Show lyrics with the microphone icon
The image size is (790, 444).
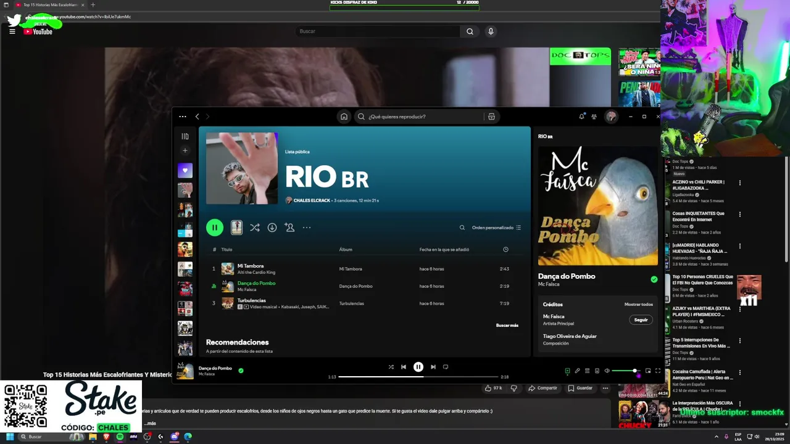(577, 371)
